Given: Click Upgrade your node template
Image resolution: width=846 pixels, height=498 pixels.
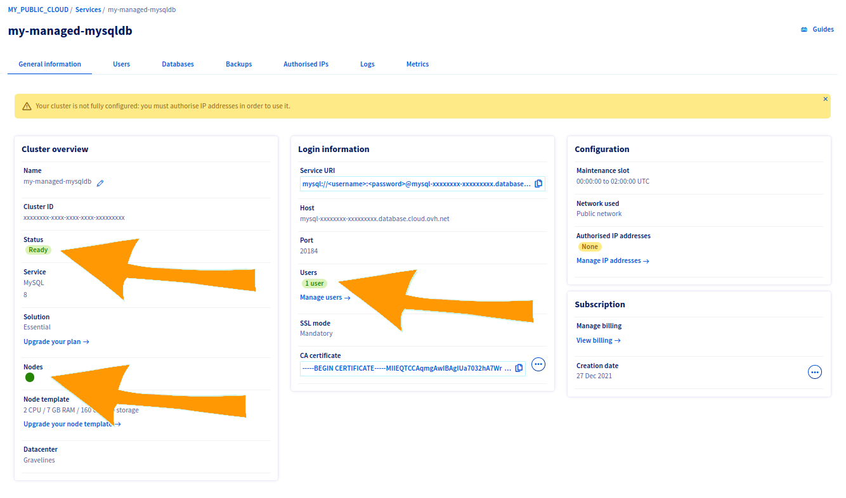Looking at the screenshot, I should click(x=67, y=424).
